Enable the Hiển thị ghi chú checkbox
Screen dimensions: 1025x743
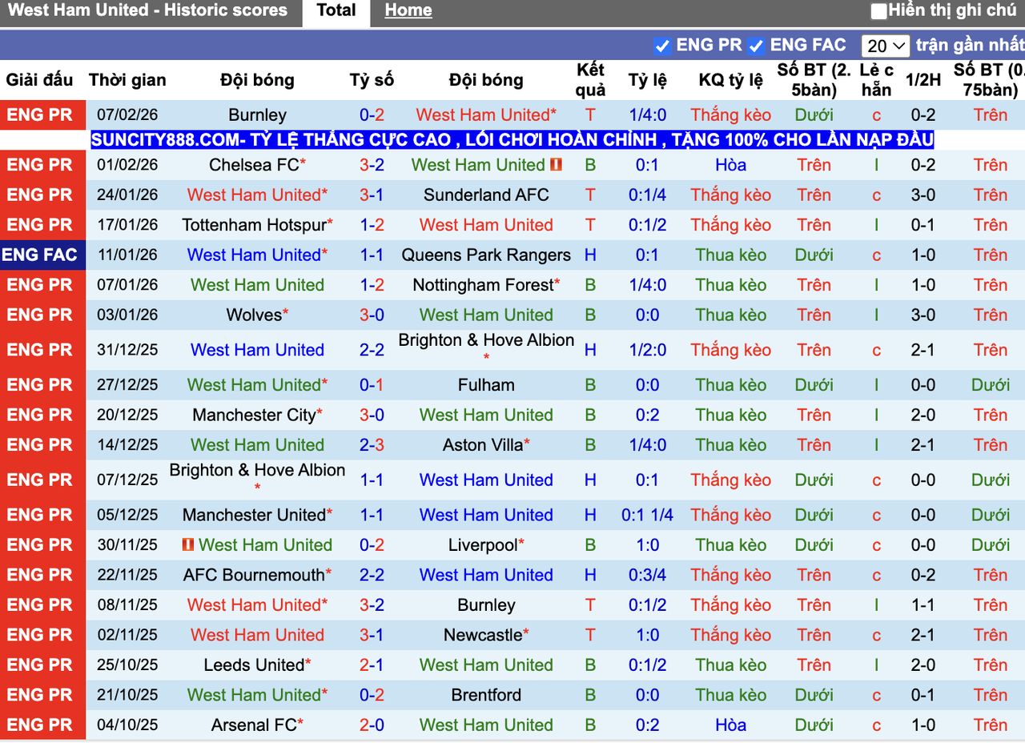click(878, 10)
